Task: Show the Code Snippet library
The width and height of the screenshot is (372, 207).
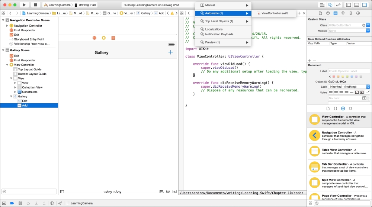Action: [x=336, y=109]
